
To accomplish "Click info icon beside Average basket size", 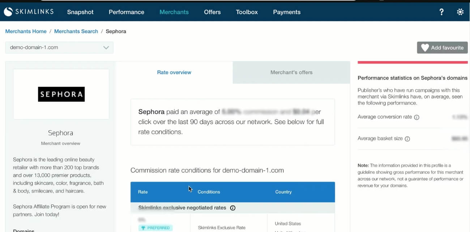I will 407,139.
